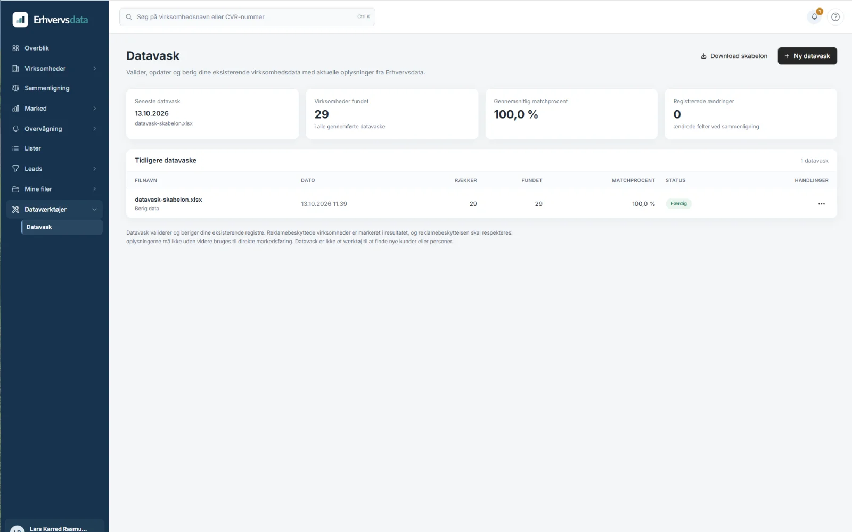
Task: Click Download skabelon button
Action: click(x=734, y=56)
